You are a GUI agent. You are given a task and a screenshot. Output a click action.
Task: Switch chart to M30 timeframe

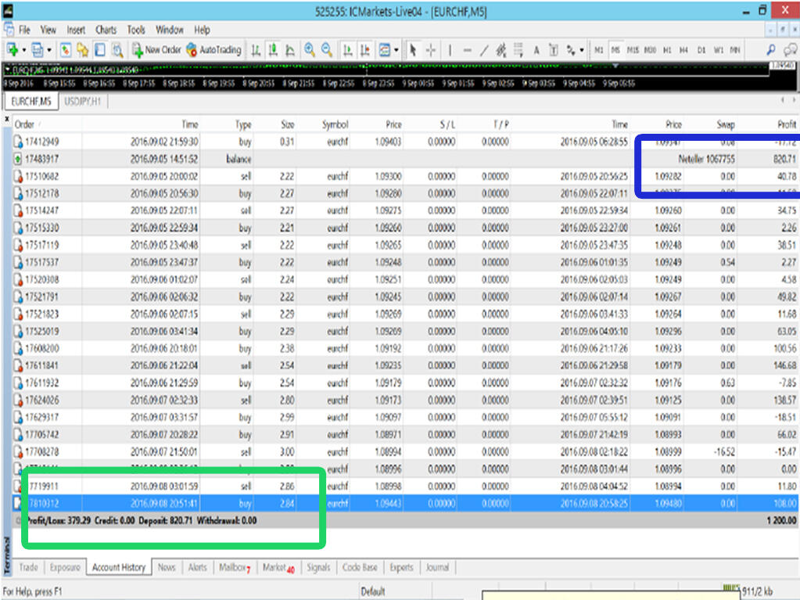[650, 50]
